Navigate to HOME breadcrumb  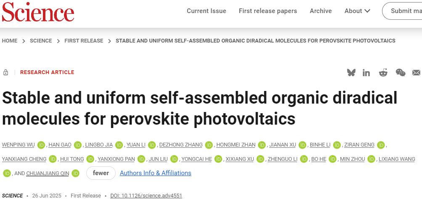point(10,41)
